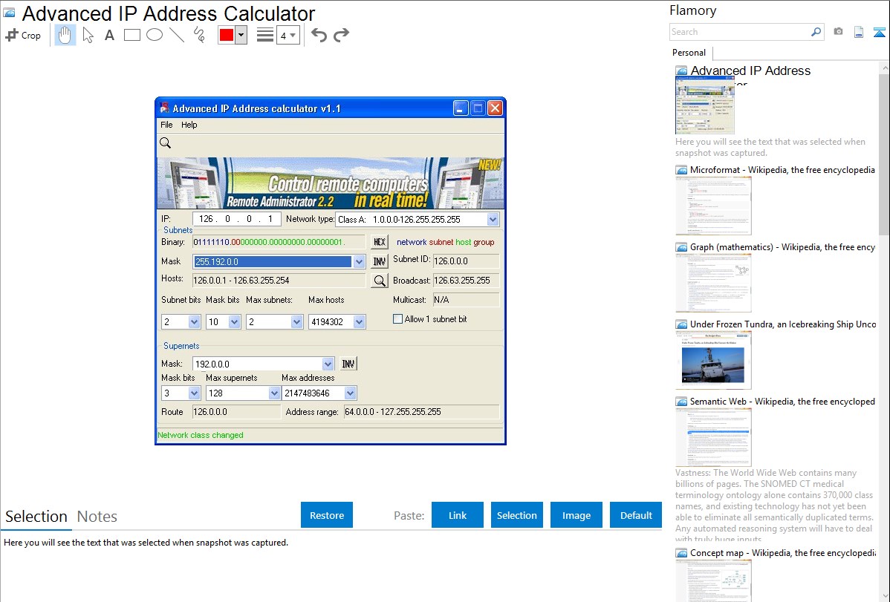This screenshot has height=602, width=890.
Task: Choose the arrow pointer tool
Action: [x=88, y=35]
